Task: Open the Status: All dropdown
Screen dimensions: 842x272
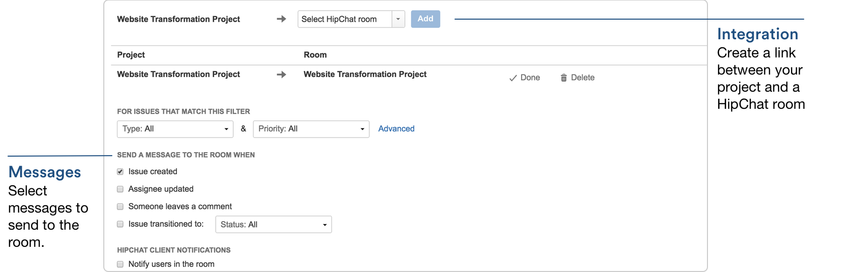Action: [274, 225]
